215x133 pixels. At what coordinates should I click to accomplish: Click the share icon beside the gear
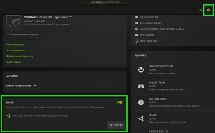pyautogui.click(x=201, y=10)
